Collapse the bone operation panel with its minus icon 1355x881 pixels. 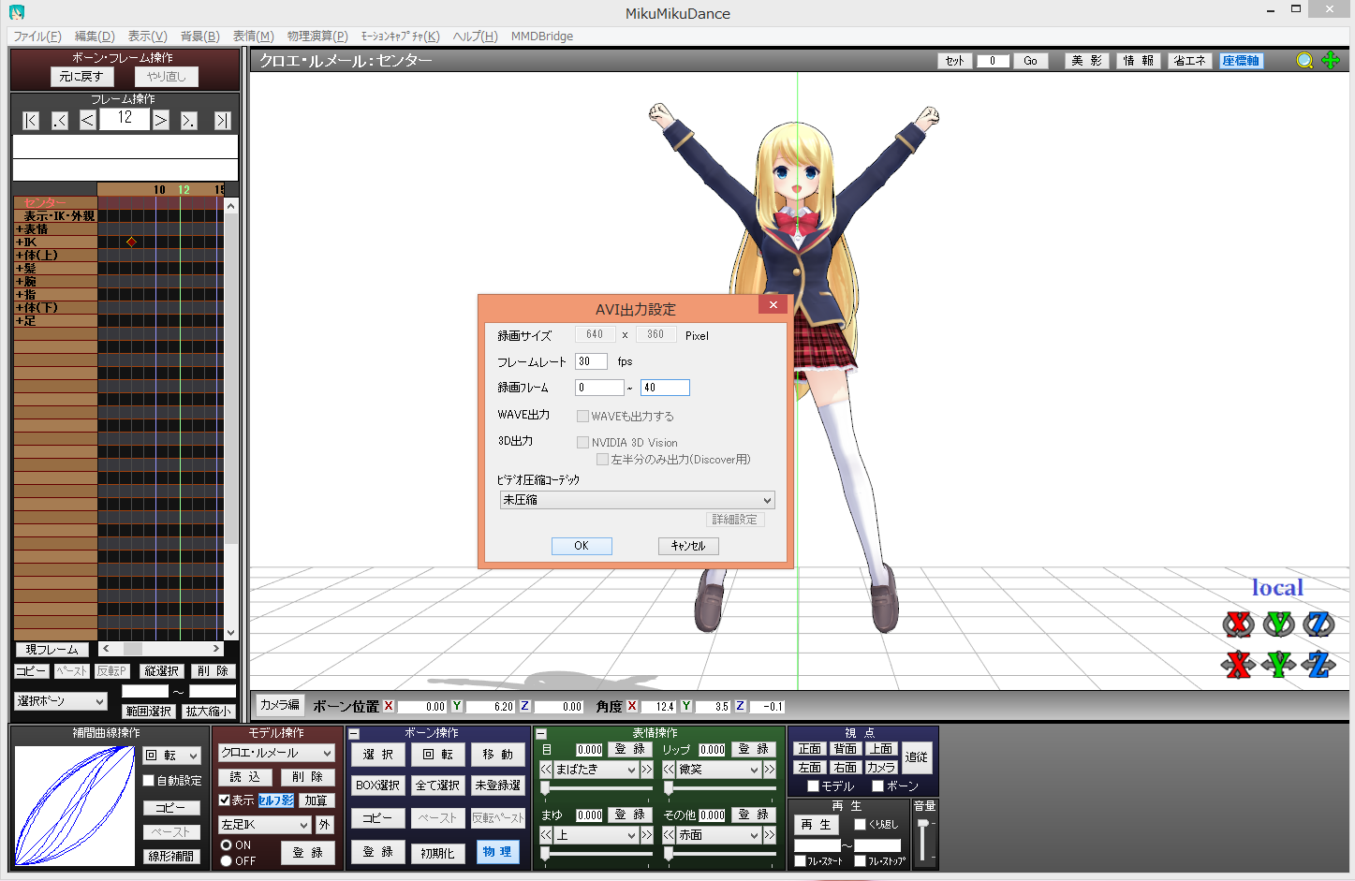point(354,734)
